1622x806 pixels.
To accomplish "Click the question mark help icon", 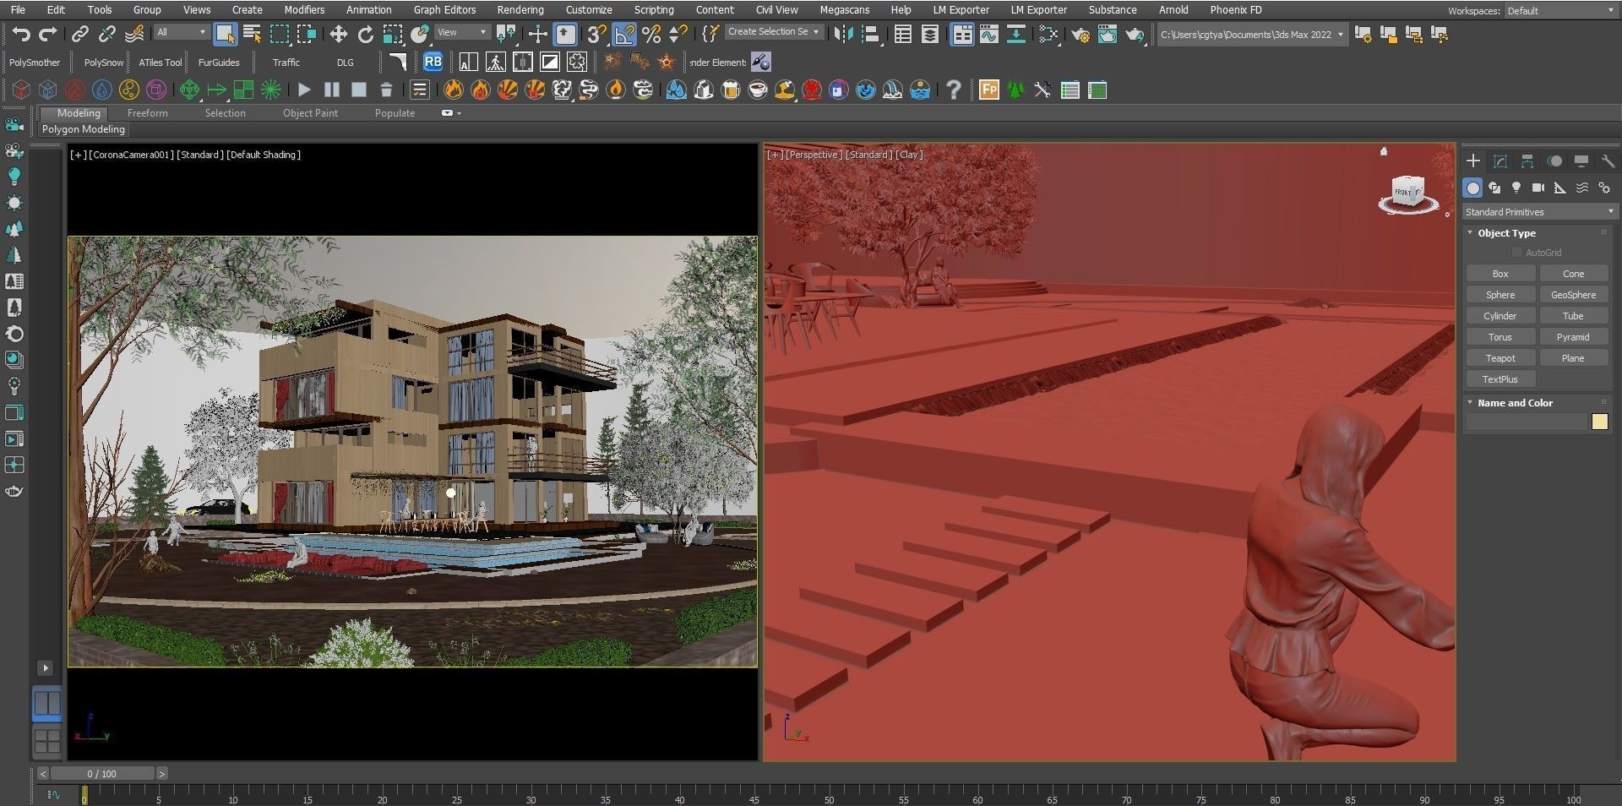I will click(x=953, y=90).
